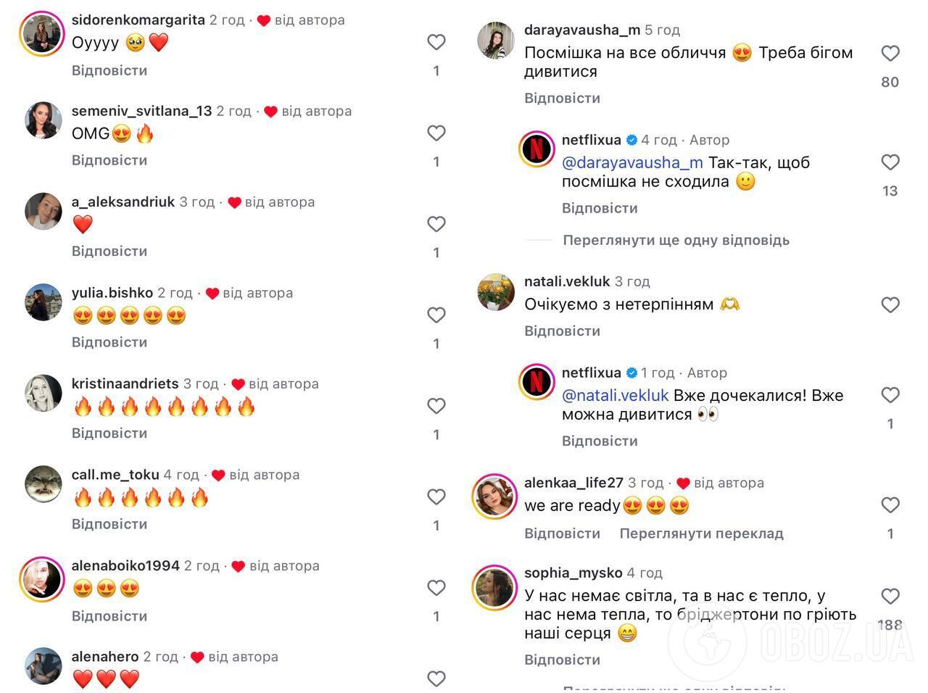928x693 pixels.
Task: Heart the alenkaa_life27 'we are ready' comment
Action: tap(890, 505)
